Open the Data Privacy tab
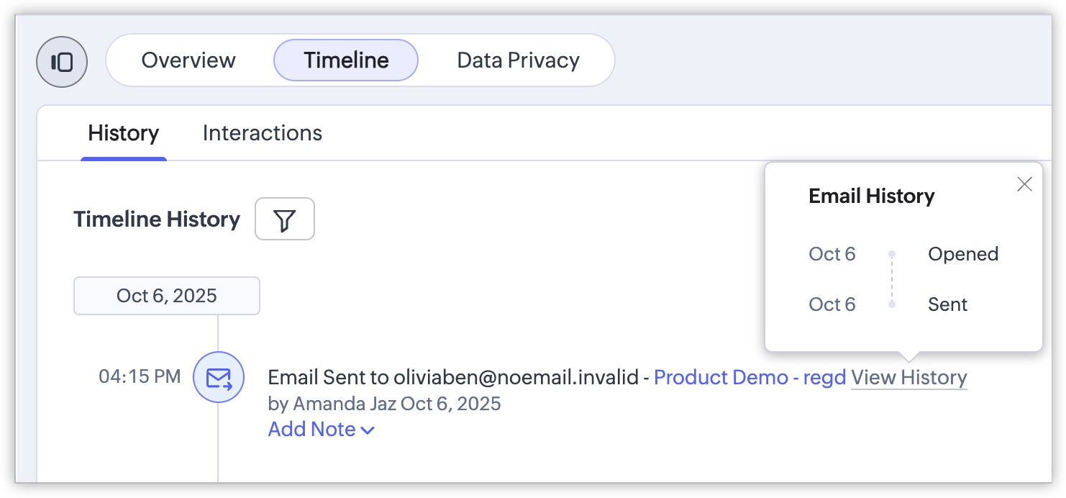 (x=518, y=60)
